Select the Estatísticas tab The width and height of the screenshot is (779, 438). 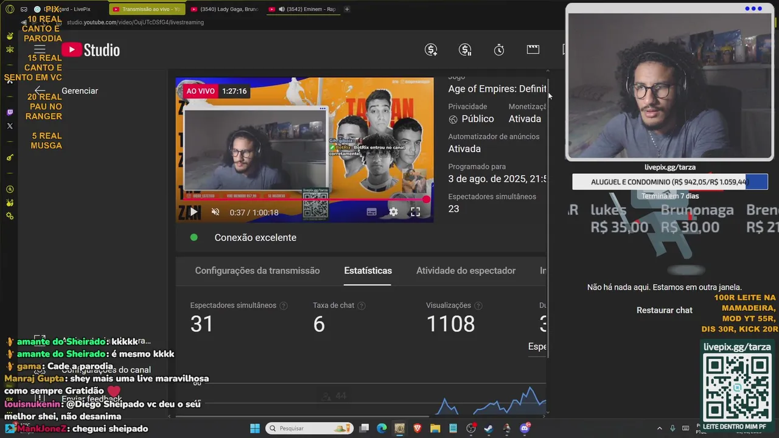point(368,271)
